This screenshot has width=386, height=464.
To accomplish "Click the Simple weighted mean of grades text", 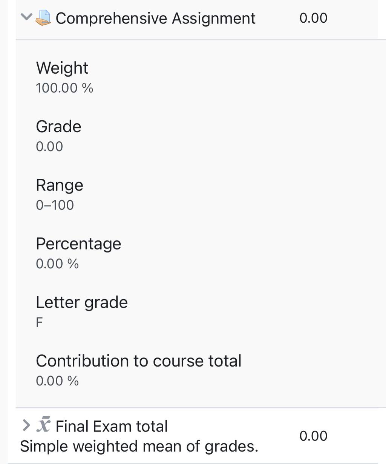I will [x=139, y=446].
